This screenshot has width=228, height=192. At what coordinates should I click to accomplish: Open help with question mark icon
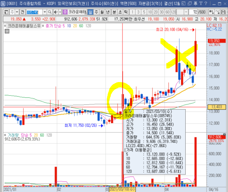point(206,3)
